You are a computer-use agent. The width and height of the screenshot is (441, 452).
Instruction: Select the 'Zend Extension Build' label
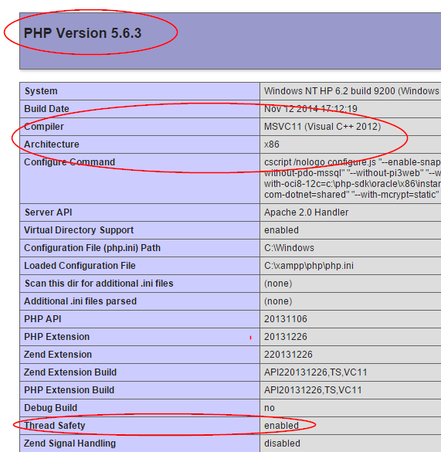(x=70, y=372)
